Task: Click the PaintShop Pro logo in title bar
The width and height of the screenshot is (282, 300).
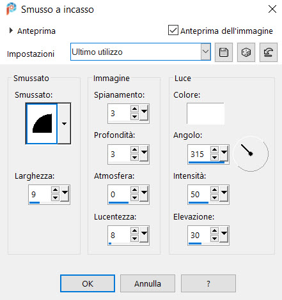Action: coord(11,9)
